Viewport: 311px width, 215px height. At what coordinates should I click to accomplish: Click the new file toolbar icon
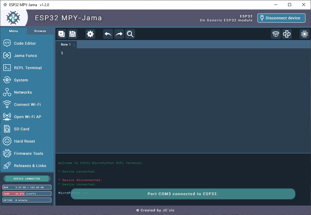[x=62, y=34]
